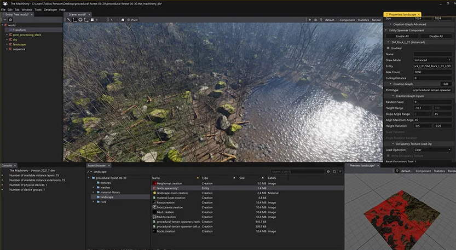
Task: Click the Entity Tree settings gear icon
Action: pos(10,20)
